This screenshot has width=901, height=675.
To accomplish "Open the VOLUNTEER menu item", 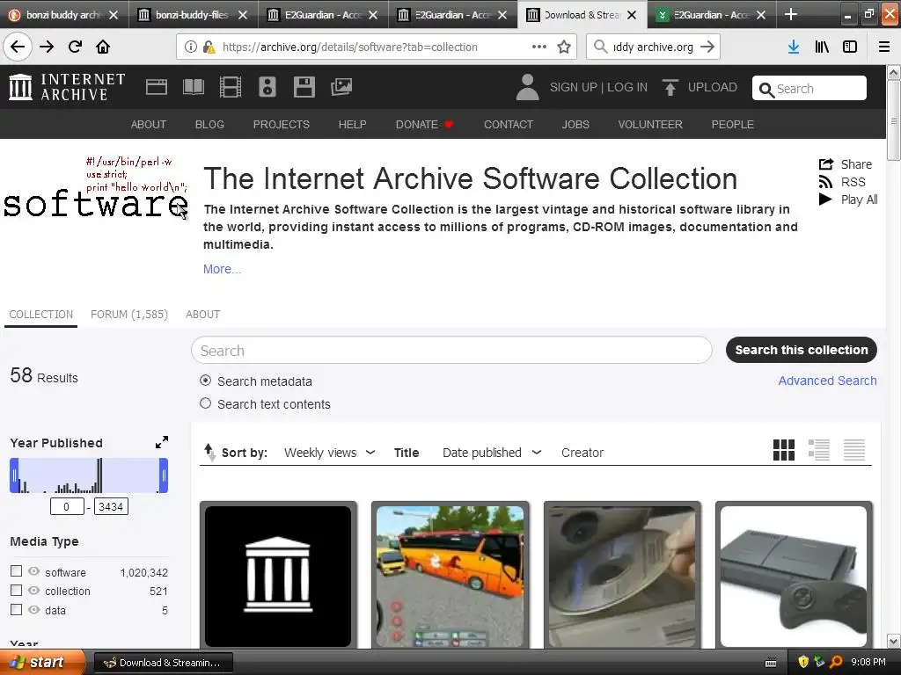I will point(650,125).
